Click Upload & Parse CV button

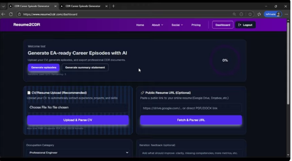[x=78, y=120]
